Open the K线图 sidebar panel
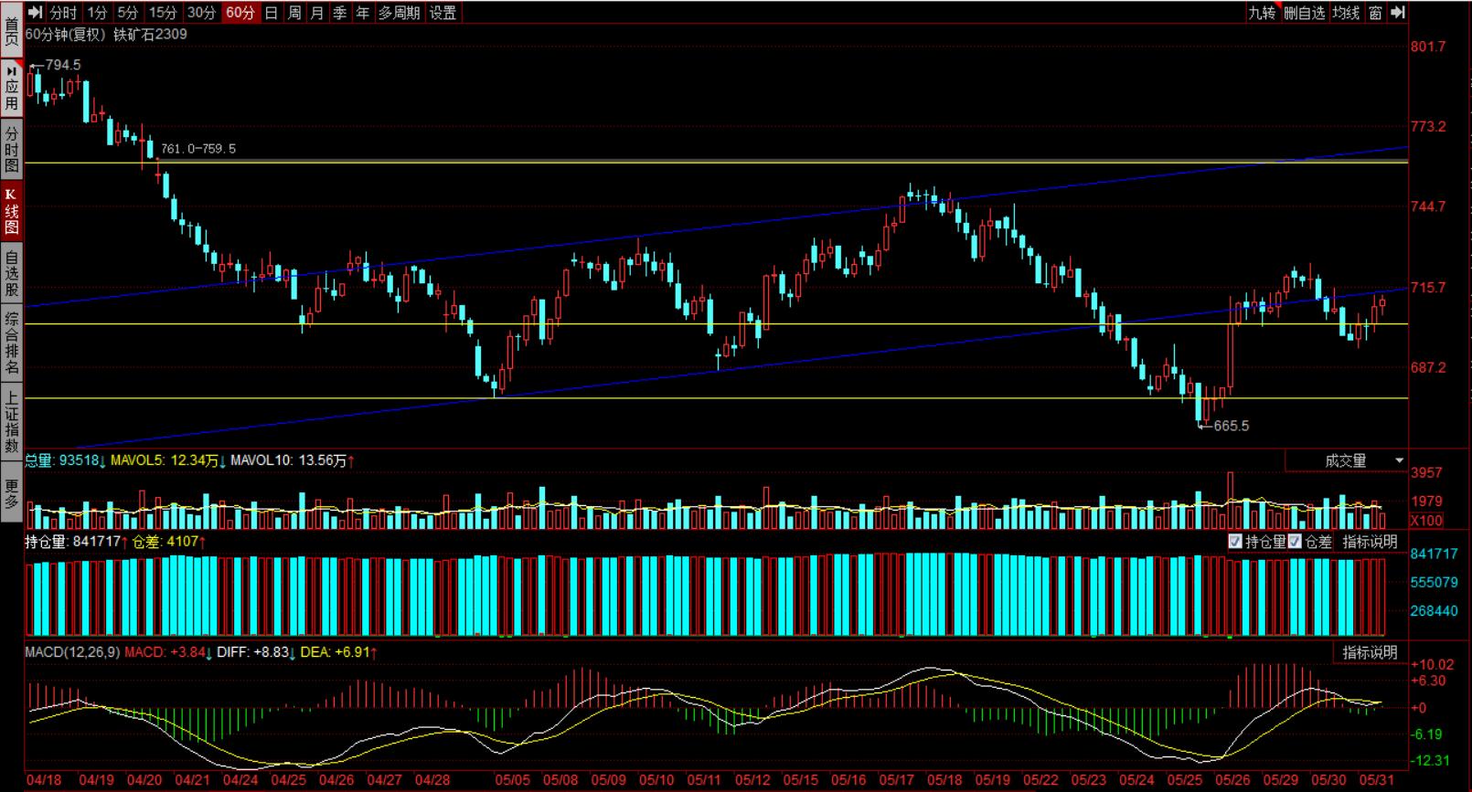 tap(11, 212)
